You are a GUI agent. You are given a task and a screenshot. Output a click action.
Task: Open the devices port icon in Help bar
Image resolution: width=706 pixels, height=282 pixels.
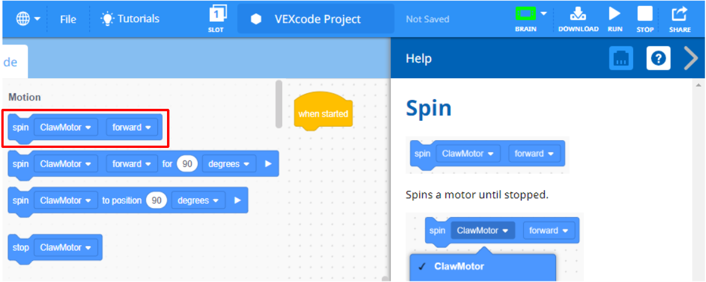pos(621,58)
